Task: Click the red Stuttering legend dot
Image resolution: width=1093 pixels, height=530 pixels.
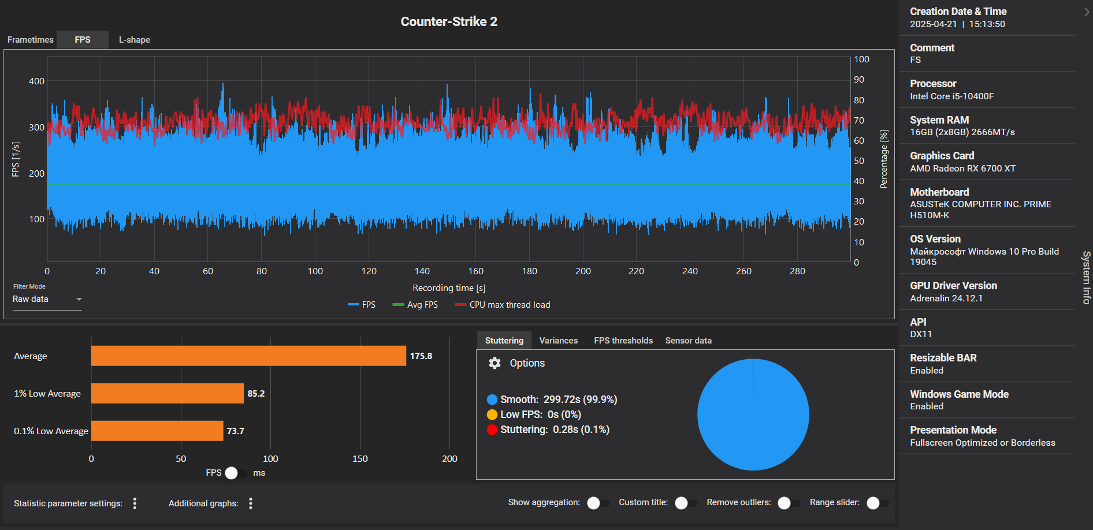Action: [x=492, y=430]
